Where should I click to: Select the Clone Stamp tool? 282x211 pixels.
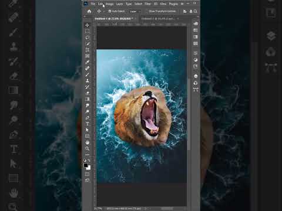tap(88, 81)
